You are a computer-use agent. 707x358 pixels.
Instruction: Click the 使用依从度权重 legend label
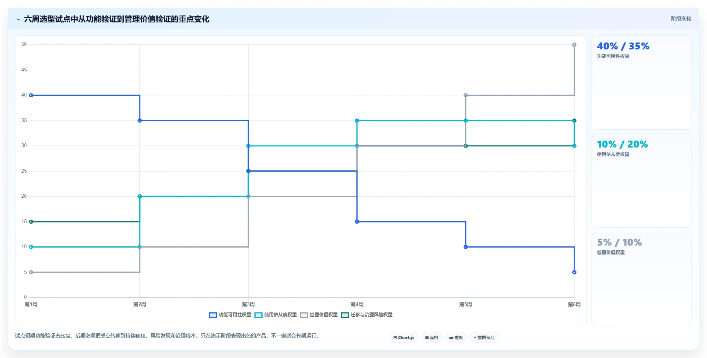click(x=280, y=315)
